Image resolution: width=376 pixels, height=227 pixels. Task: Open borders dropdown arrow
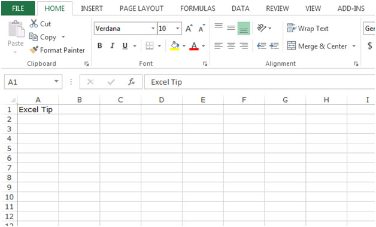coord(159,45)
